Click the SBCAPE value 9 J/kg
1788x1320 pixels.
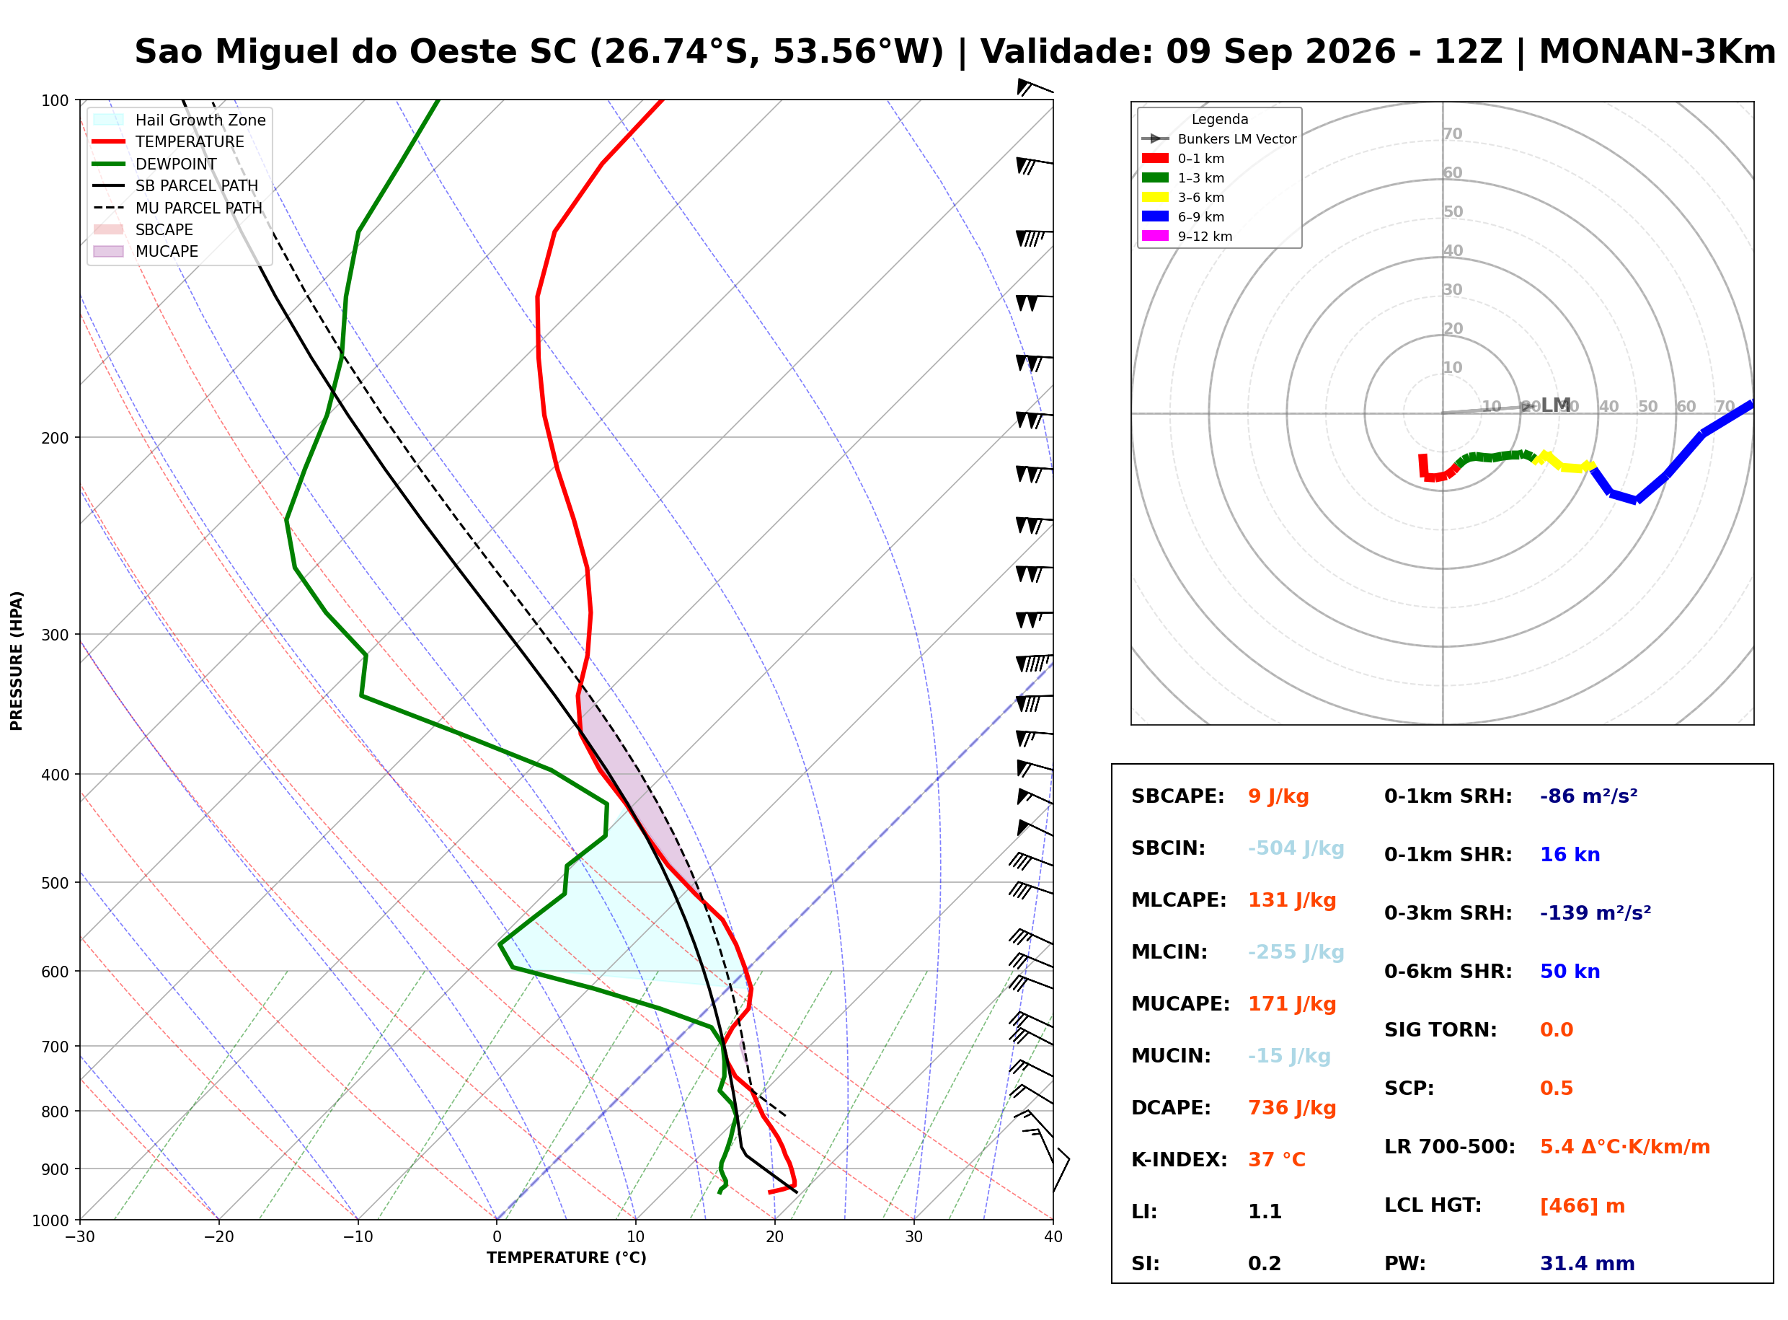pyautogui.click(x=1279, y=796)
